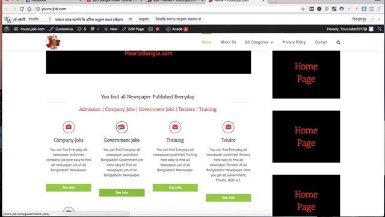Viewport: 385px width, 217px height.
Task: Click See Jobs under Company Jobs
Action: (x=69, y=187)
